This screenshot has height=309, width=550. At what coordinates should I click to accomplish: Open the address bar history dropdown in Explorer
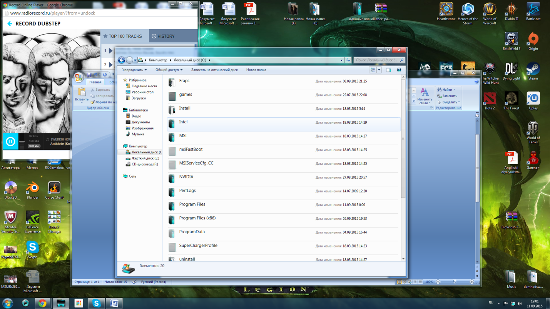click(x=341, y=60)
